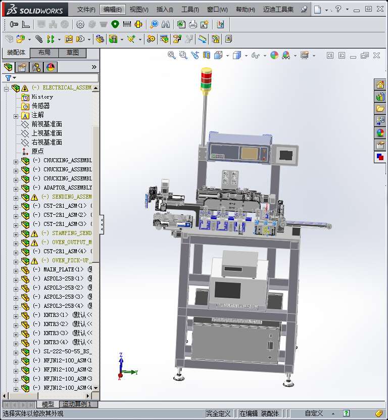Click the 模型 bottom tab
The height and width of the screenshot is (420, 388).
48,404
